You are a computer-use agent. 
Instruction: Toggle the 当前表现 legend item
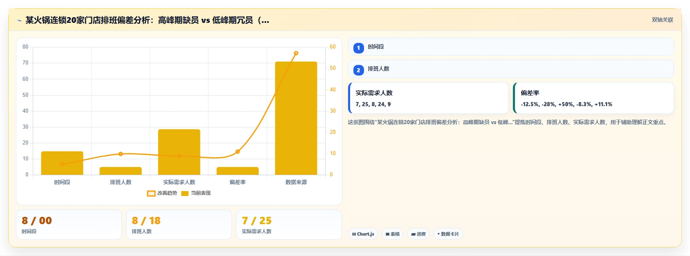coord(196,193)
